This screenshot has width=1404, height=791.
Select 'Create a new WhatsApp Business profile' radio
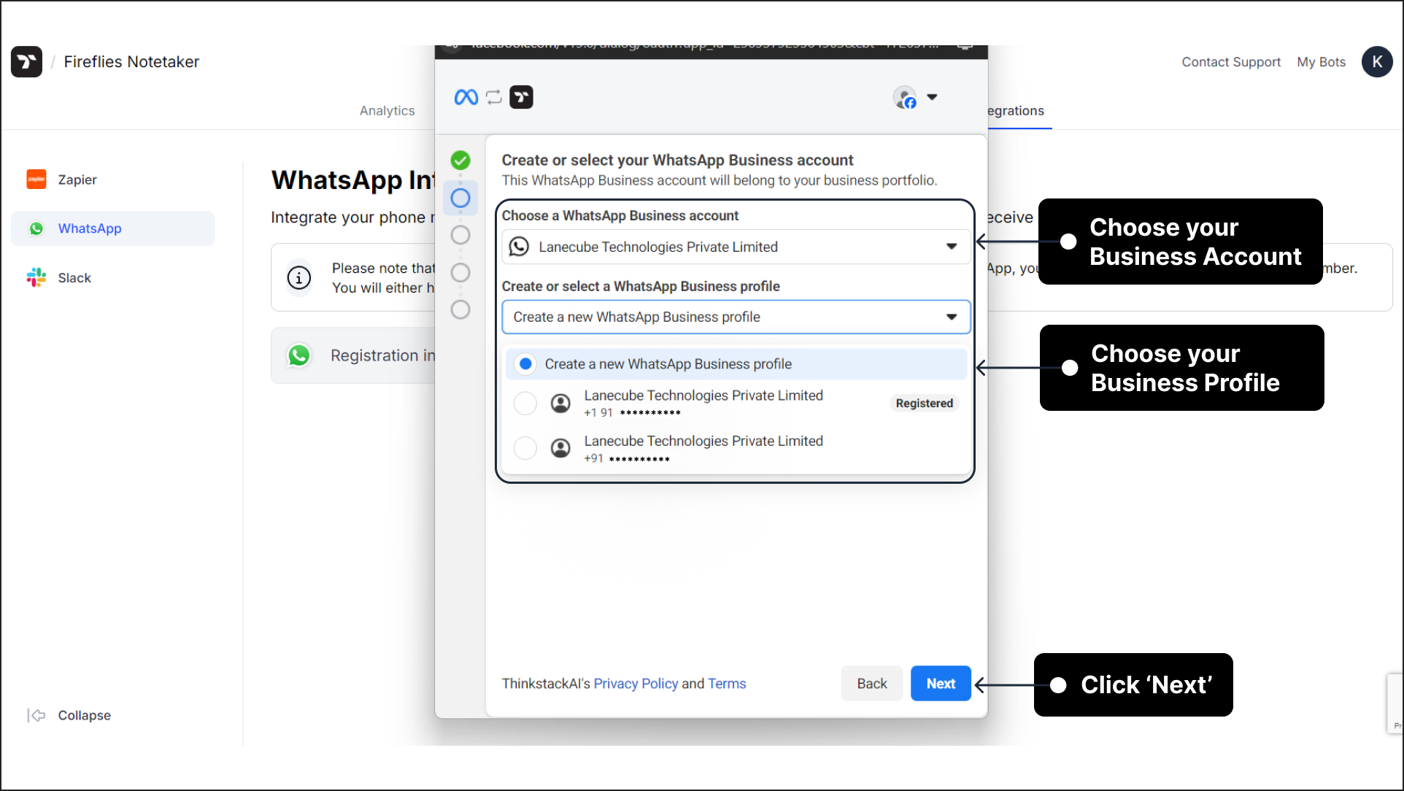(525, 364)
